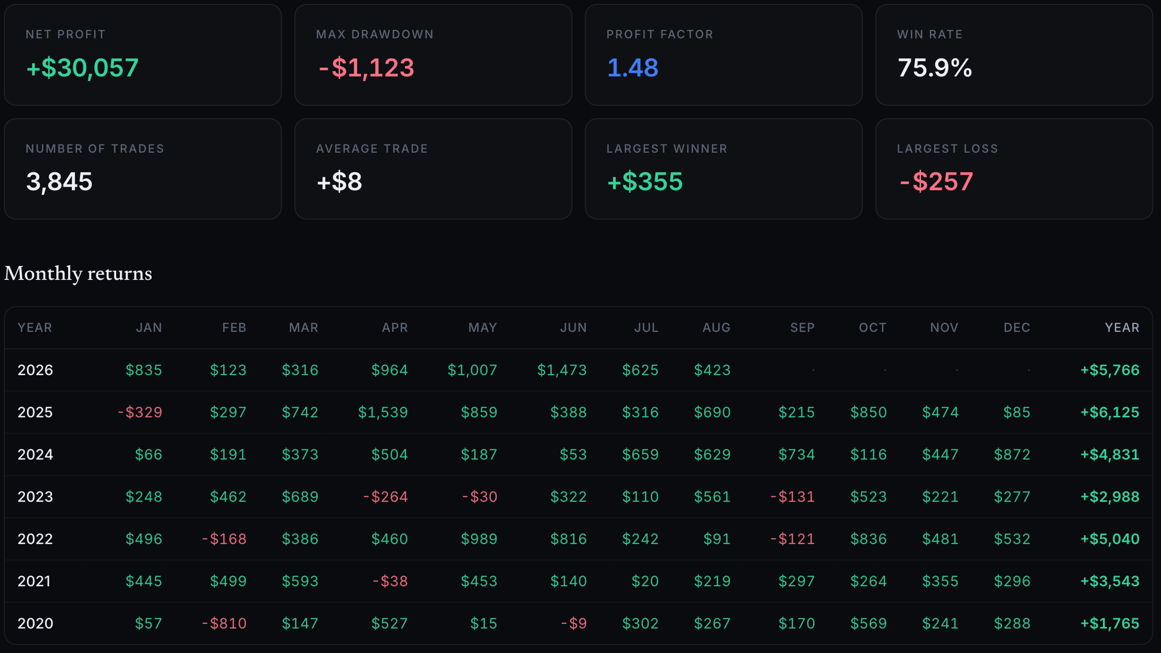The image size is (1161, 653).
Task: Select the 2026 row label
Action: click(35, 370)
